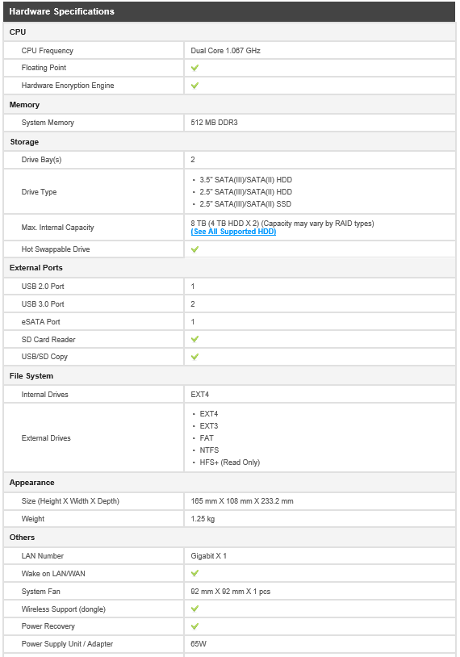
Task: Click the Wireless Support dongle checkmark
Action: click(x=194, y=609)
